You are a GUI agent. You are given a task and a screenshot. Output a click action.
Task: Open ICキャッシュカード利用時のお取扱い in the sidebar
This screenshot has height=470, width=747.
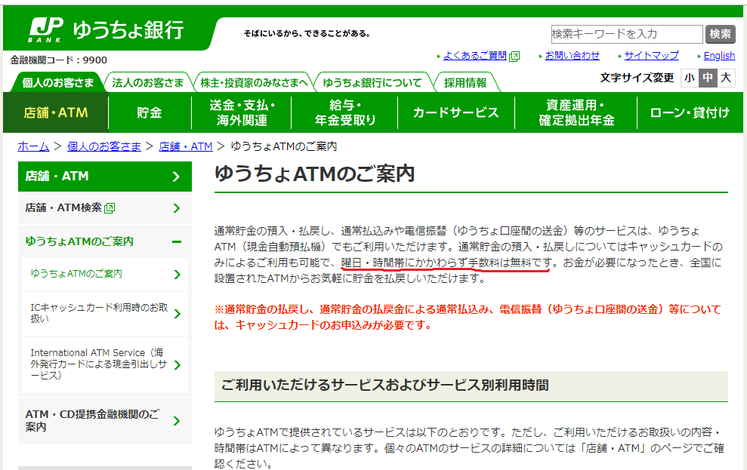105,314
